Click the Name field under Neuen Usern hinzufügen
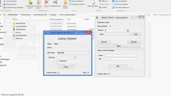171x96 pixels. 121,55
